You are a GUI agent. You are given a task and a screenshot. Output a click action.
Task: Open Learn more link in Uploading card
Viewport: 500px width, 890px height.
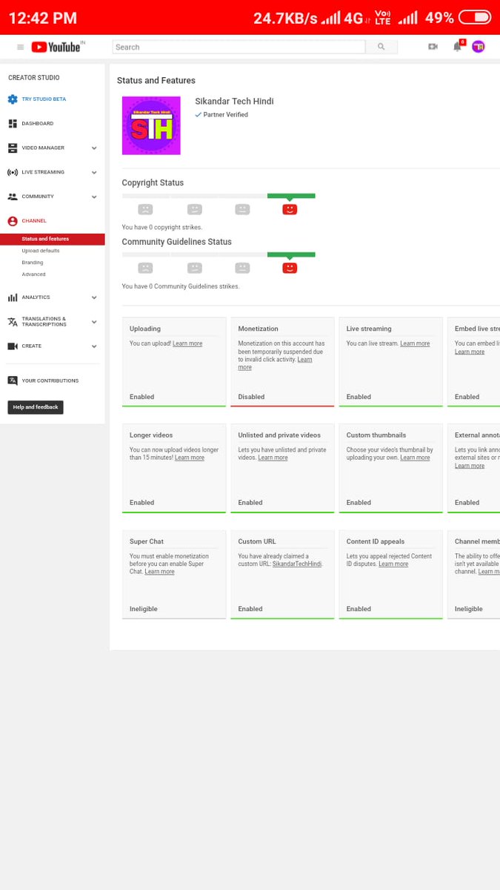pyautogui.click(x=187, y=343)
